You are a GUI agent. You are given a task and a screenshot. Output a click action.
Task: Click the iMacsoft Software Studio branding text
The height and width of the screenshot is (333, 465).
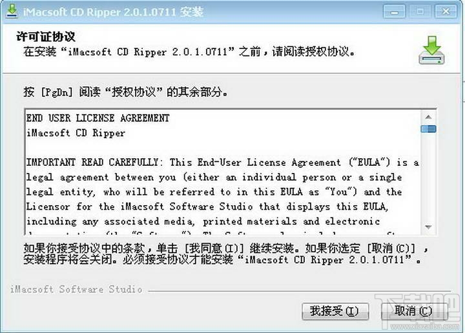point(76,289)
